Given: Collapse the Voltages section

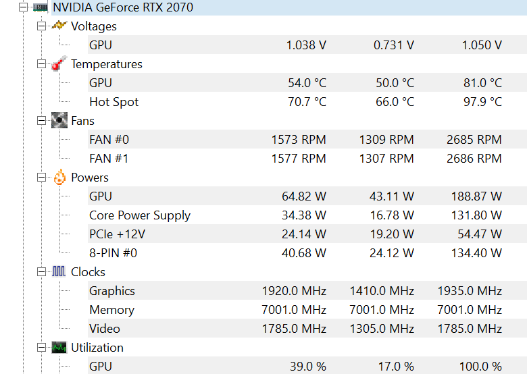Looking at the screenshot, I should [41, 26].
